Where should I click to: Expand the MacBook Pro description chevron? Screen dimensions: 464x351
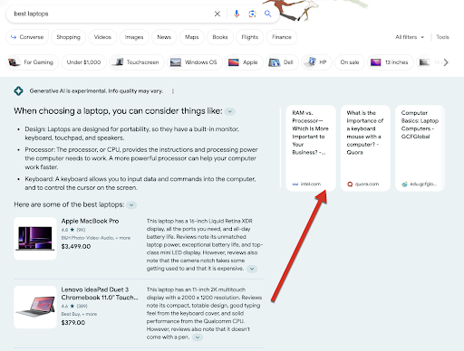252,269
